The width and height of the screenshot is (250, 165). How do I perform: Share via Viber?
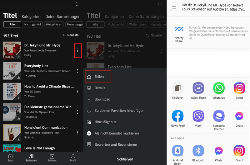(198, 119)
